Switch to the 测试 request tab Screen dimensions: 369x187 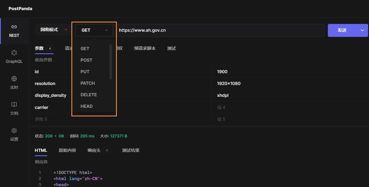pyautogui.click(x=171, y=48)
